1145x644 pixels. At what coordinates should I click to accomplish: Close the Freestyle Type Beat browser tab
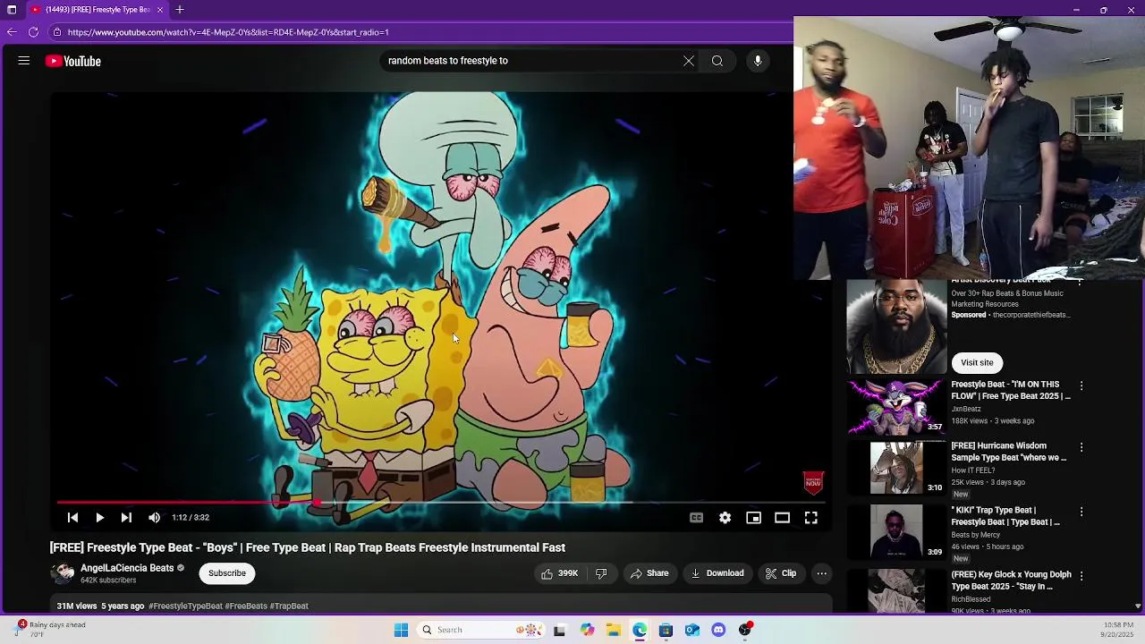(x=160, y=10)
